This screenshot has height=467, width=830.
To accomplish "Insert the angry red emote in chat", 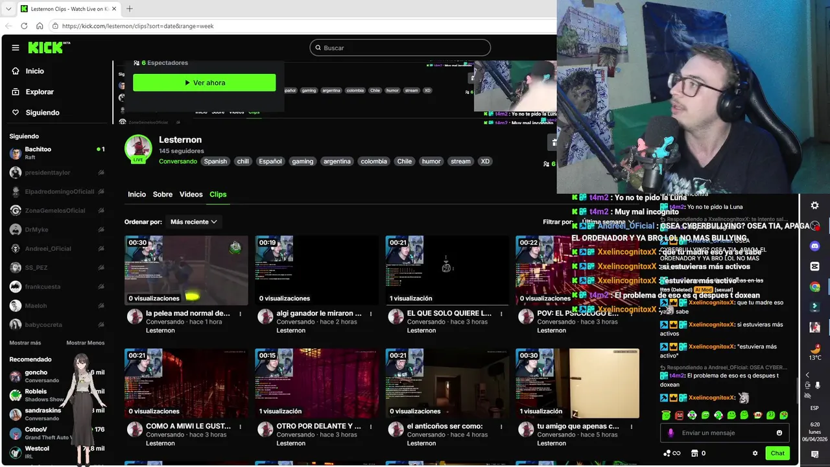I will pyautogui.click(x=679, y=415).
